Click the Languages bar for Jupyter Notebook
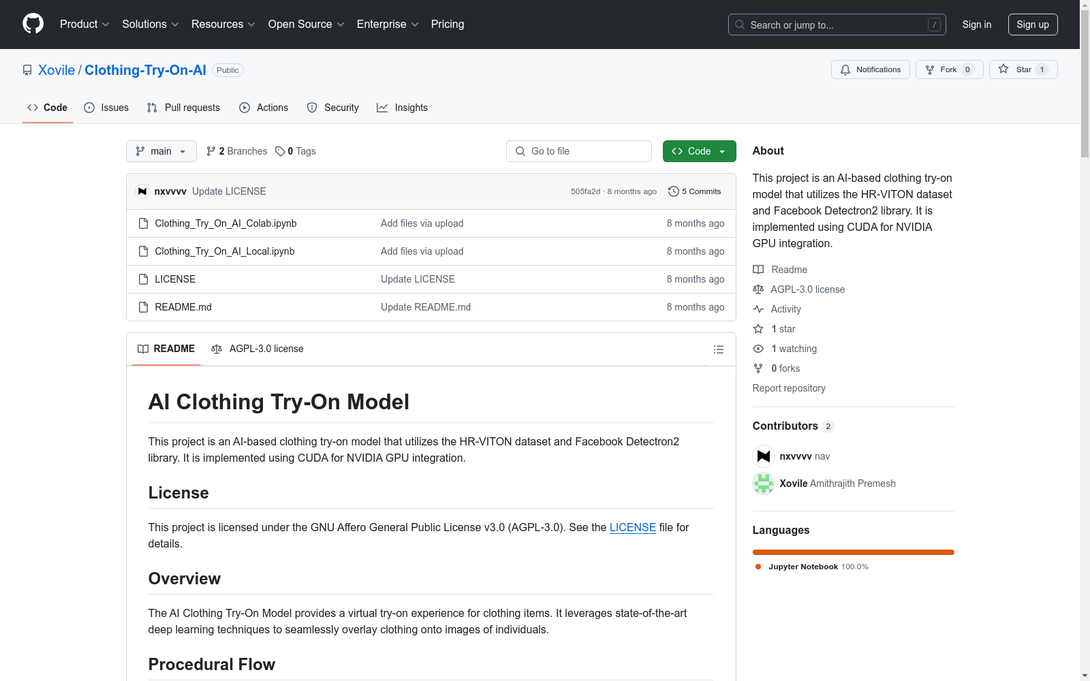Image resolution: width=1090 pixels, height=681 pixels. coord(854,552)
